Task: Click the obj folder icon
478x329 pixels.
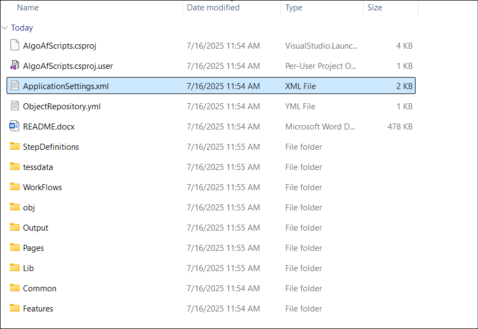Action: point(15,207)
